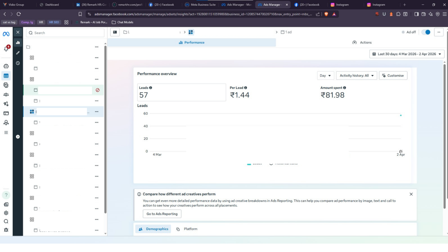The image size is (448, 252).
Task: Open Advertising settings megaphone icon
Action: click(x=6, y=104)
